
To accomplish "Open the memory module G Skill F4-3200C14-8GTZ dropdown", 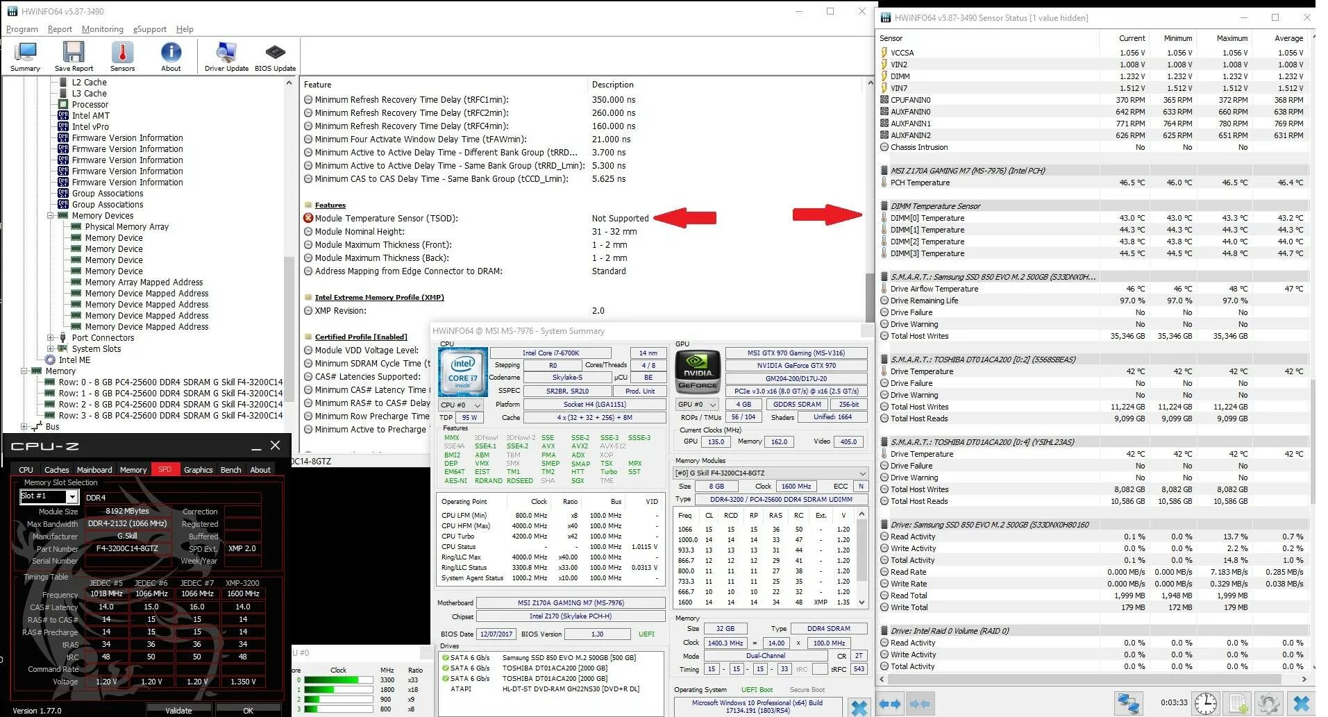I will (771, 473).
